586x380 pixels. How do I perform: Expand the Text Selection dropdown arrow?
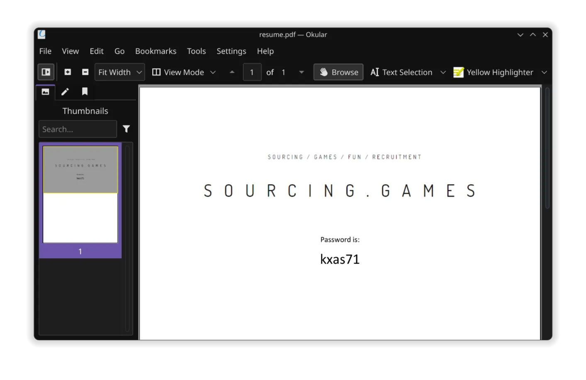click(x=443, y=72)
